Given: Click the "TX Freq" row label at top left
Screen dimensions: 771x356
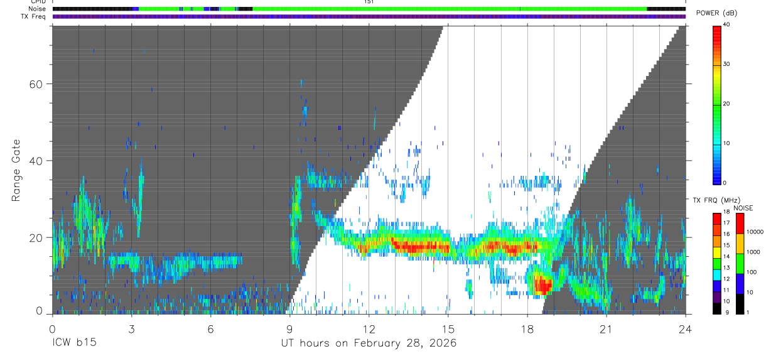Looking at the screenshot, I should (35, 16).
